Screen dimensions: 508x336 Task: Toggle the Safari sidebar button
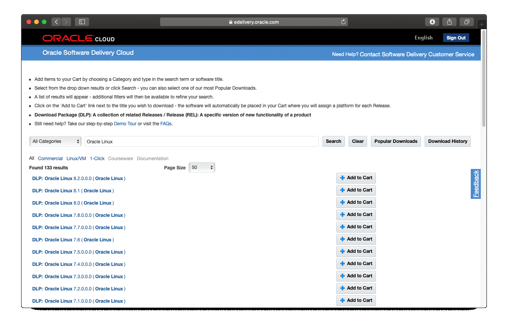(x=82, y=22)
